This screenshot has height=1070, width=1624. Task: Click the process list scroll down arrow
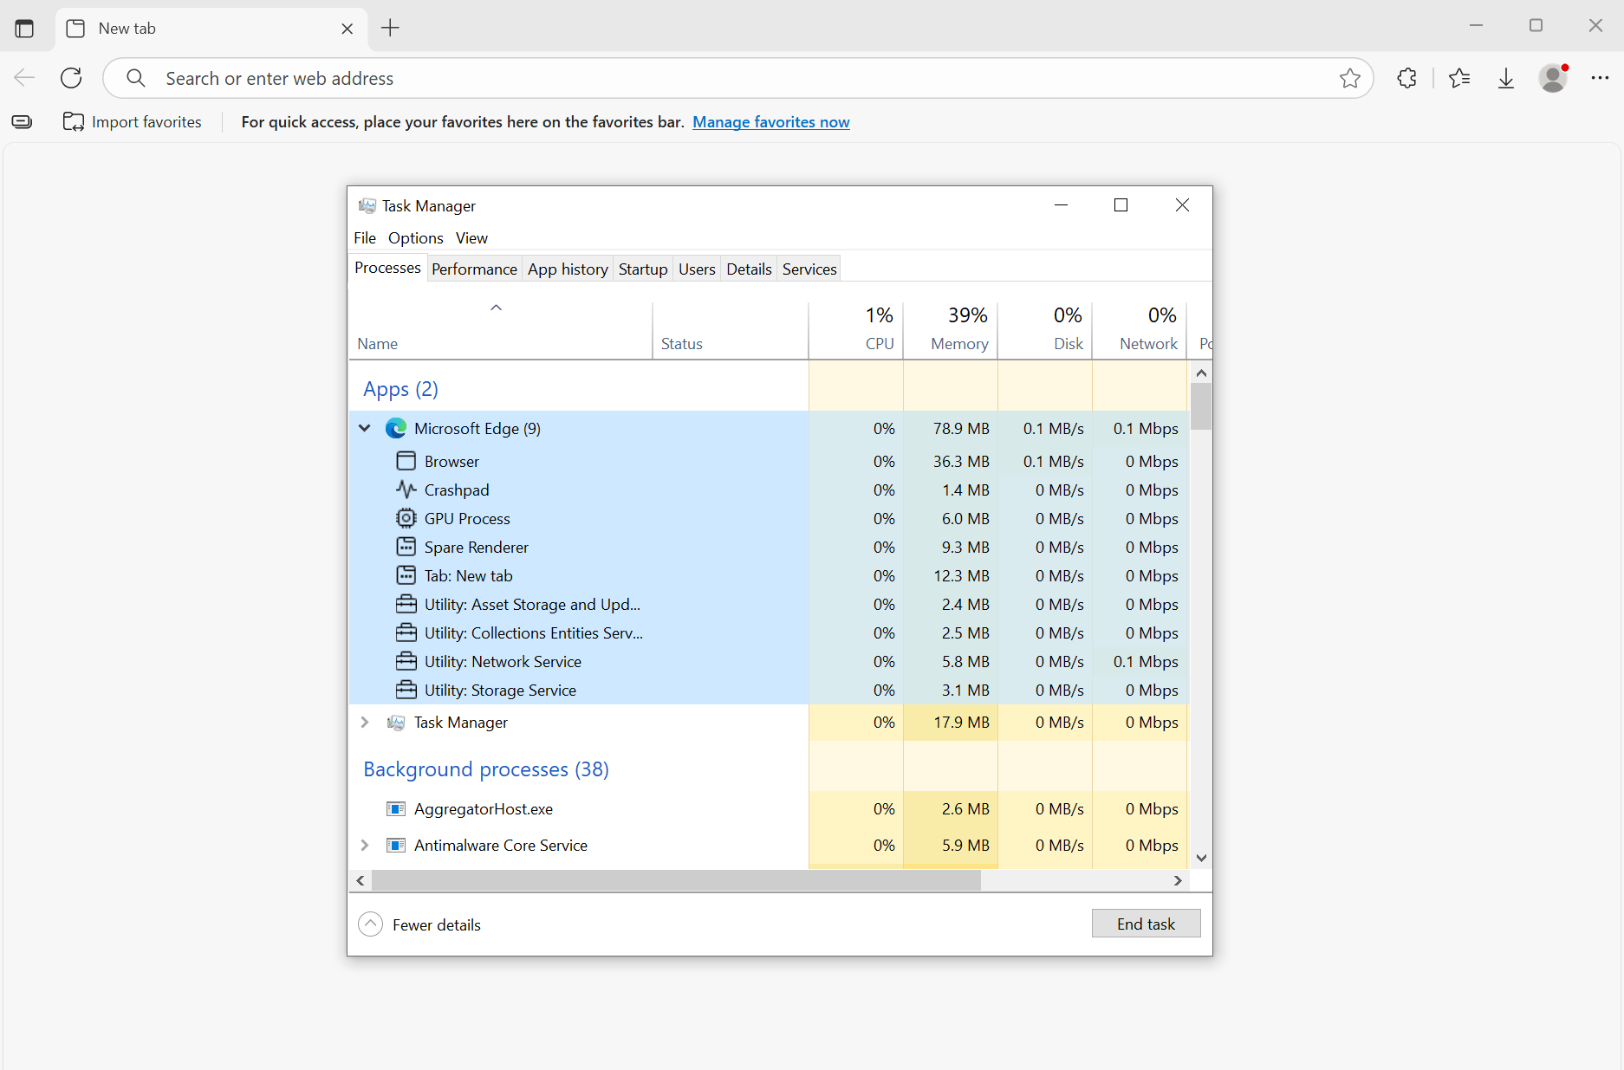coord(1201,858)
